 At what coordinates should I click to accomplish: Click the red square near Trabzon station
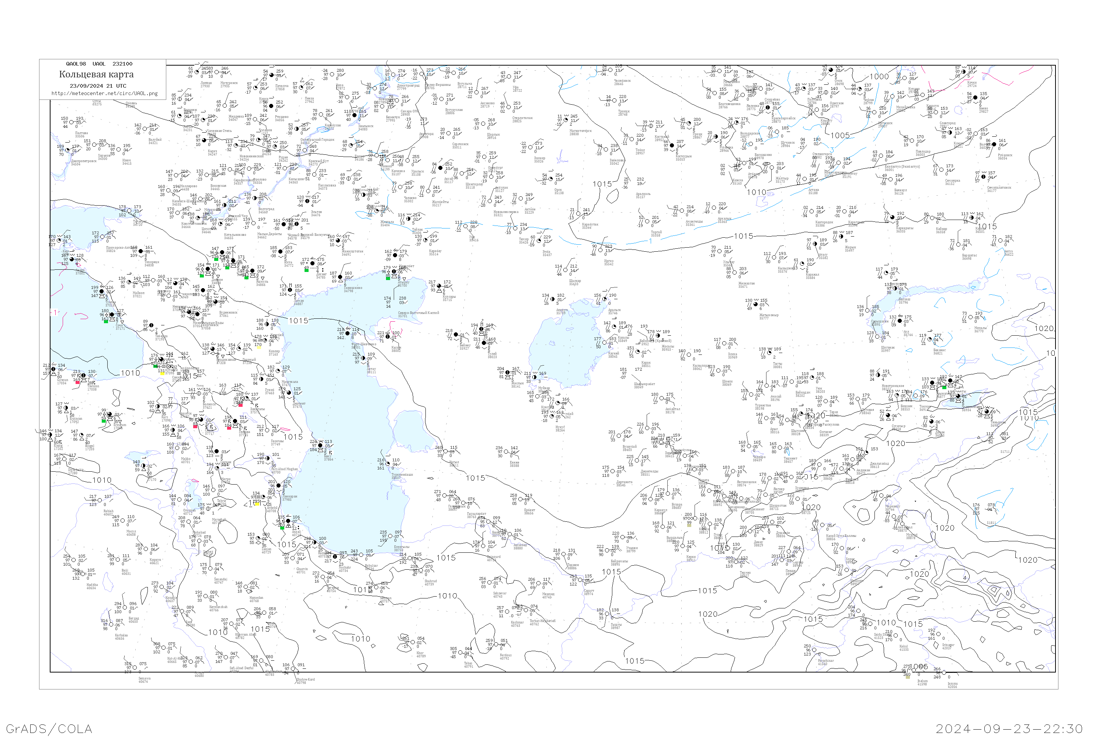[77, 383]
